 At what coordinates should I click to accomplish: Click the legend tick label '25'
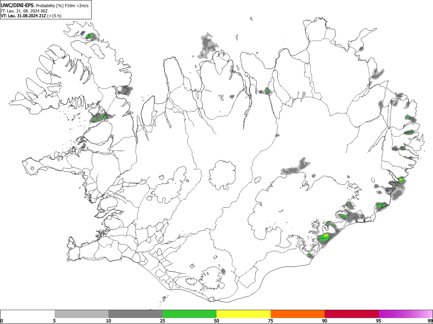point(163,321)
